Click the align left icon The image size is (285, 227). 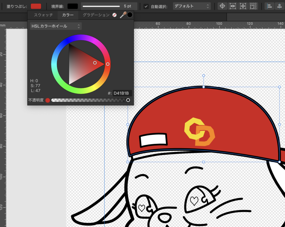pyautogui.click(x=269, y=6)
